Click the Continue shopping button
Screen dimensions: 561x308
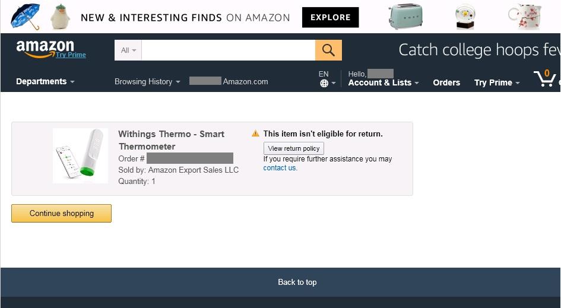[62, 213]
